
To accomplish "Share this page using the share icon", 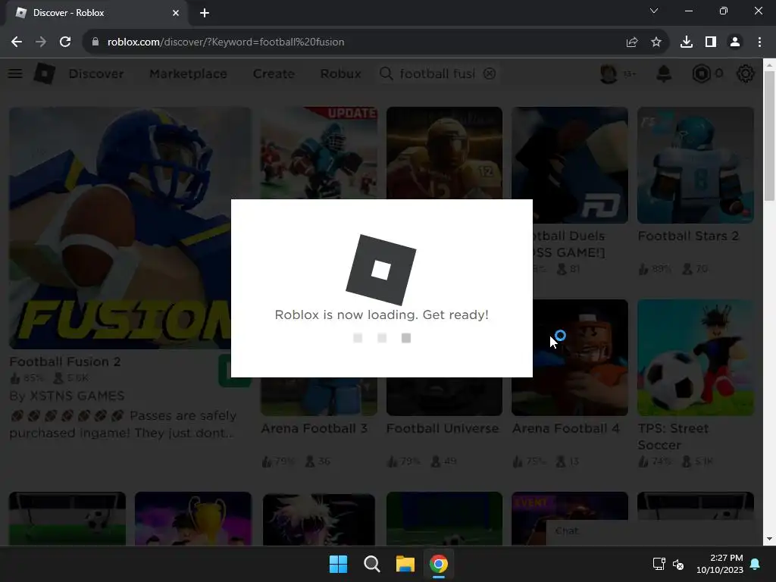I will [x=632, y=42].
